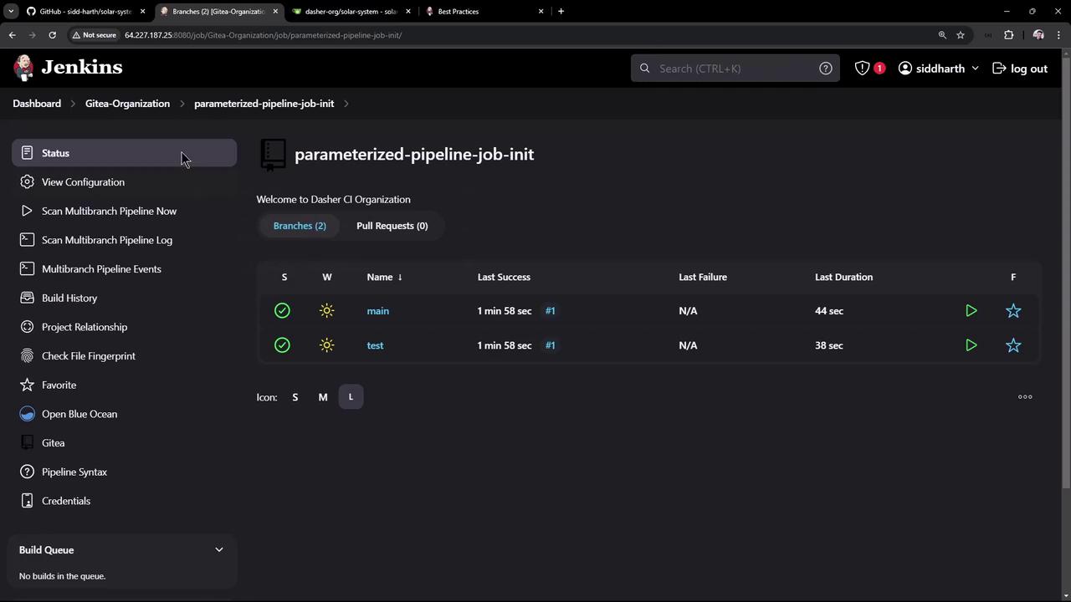Click the log out button

(1020, 69)
